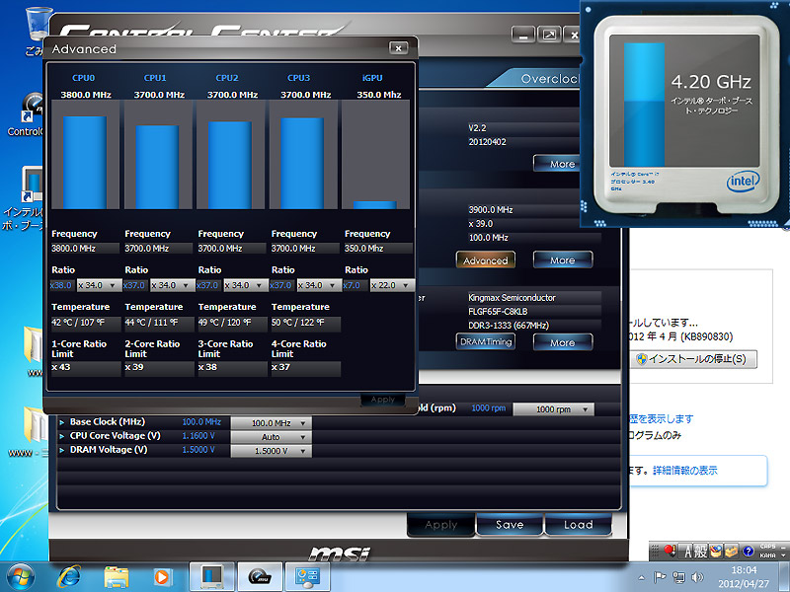This screenshot has height=592, width=790.
Task: Click Apply button in Advanced dialog
Action: coord(383,400)
